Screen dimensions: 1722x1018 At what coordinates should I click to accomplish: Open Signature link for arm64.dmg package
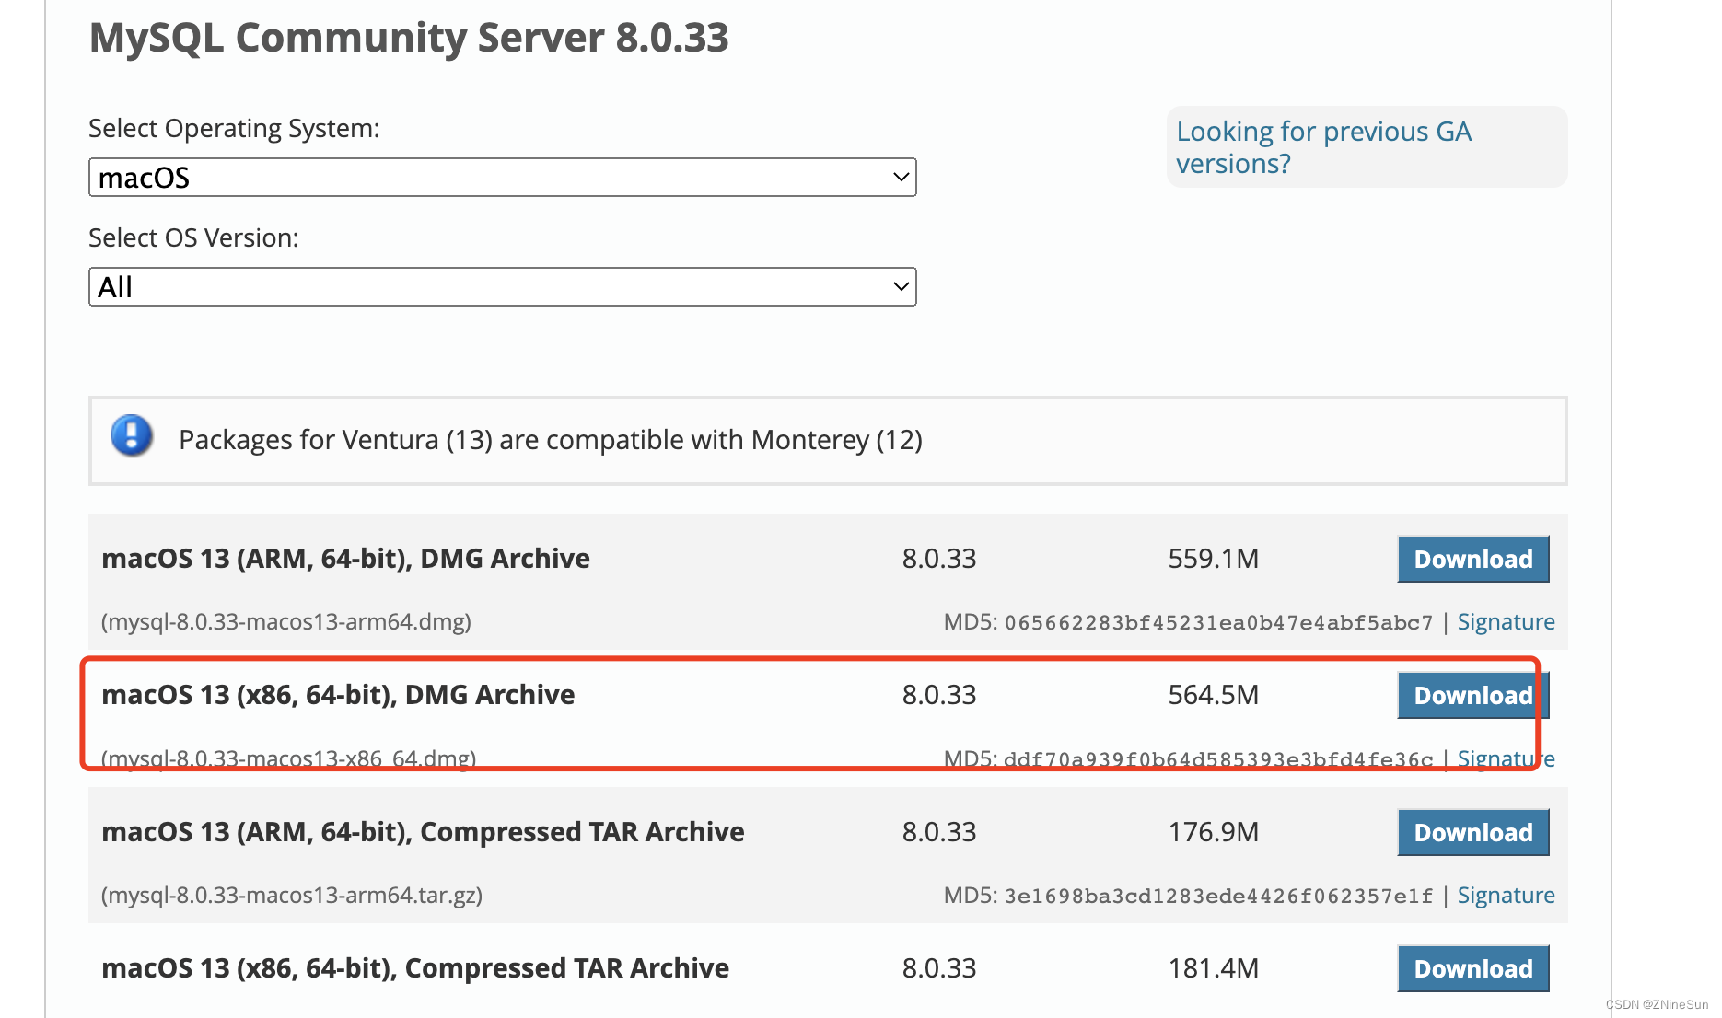pyautogui.click(x=1506, y=621)
